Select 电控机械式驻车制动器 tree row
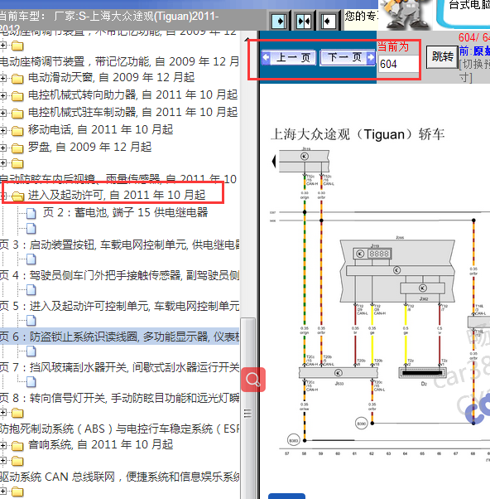Viewport: 490px width, 499px height. pyautogui.click(x=132, y=113)
